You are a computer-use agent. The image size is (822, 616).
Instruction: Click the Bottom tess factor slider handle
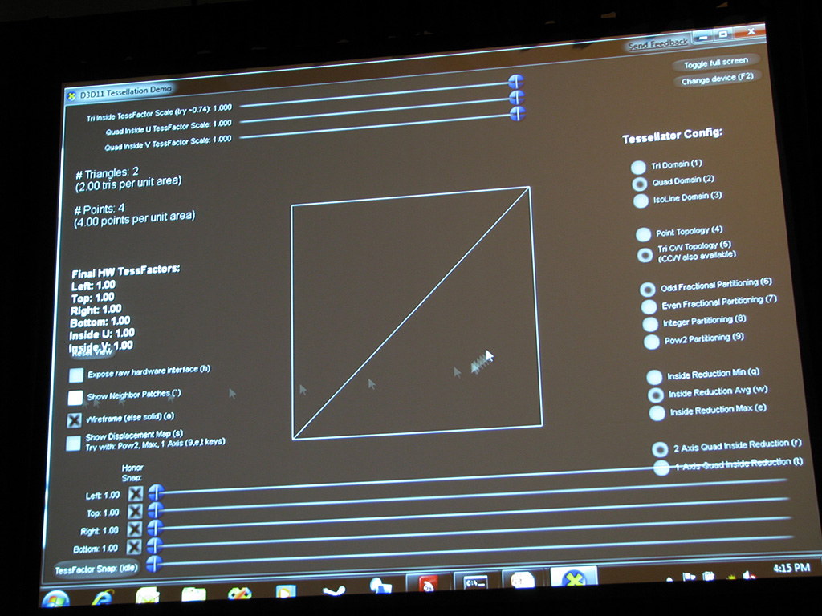(154, 546)
